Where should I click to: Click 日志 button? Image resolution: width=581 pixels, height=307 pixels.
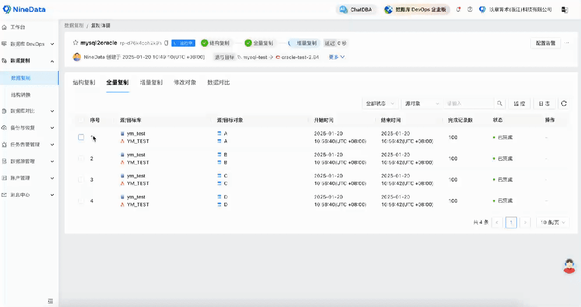(544, 103)
